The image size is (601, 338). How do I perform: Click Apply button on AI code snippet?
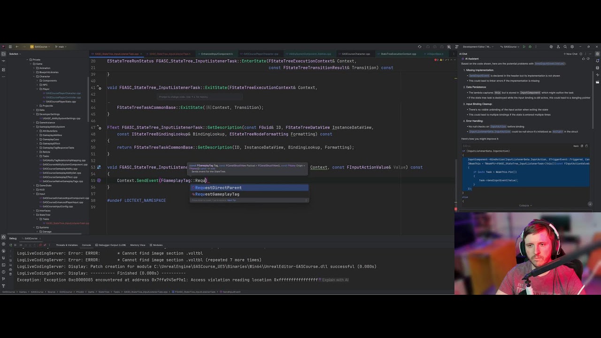click(576, 146)
